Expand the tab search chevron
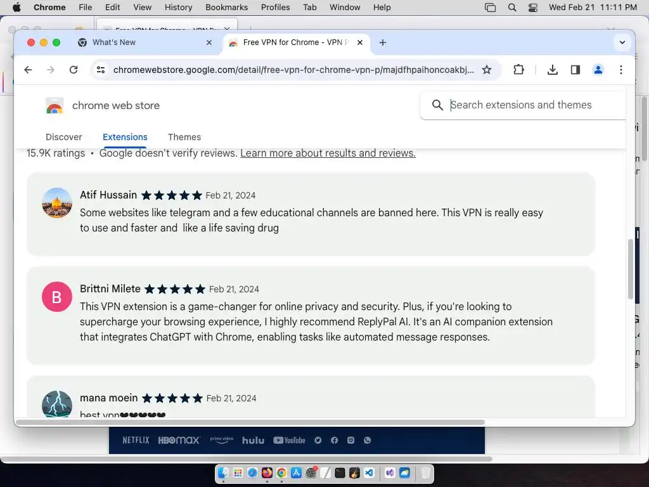 point(622,42)
